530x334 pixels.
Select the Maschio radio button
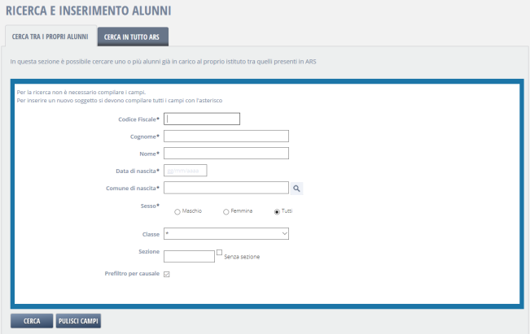coord(177,211)
